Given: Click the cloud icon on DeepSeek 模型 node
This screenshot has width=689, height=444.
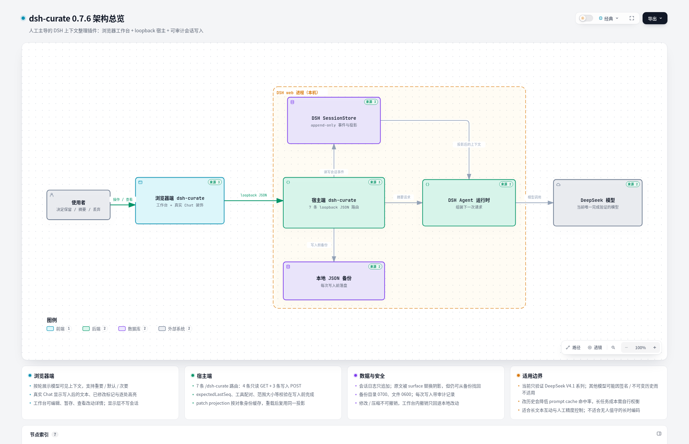Looking at the screenshot, I should 558,184.
